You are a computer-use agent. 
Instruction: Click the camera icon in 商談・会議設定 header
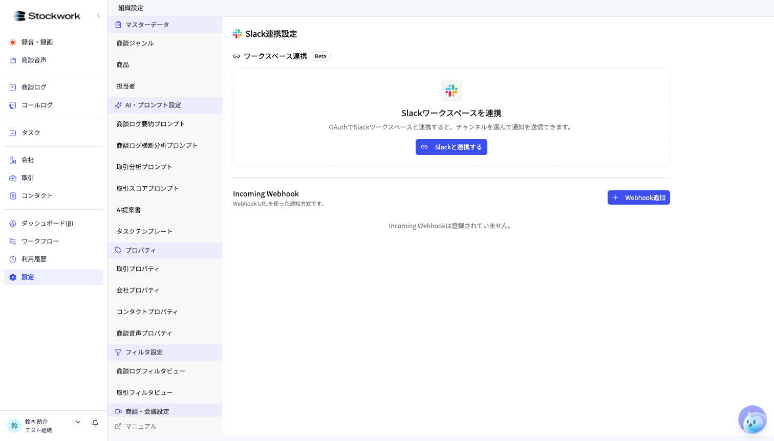(x=118, y=411)
